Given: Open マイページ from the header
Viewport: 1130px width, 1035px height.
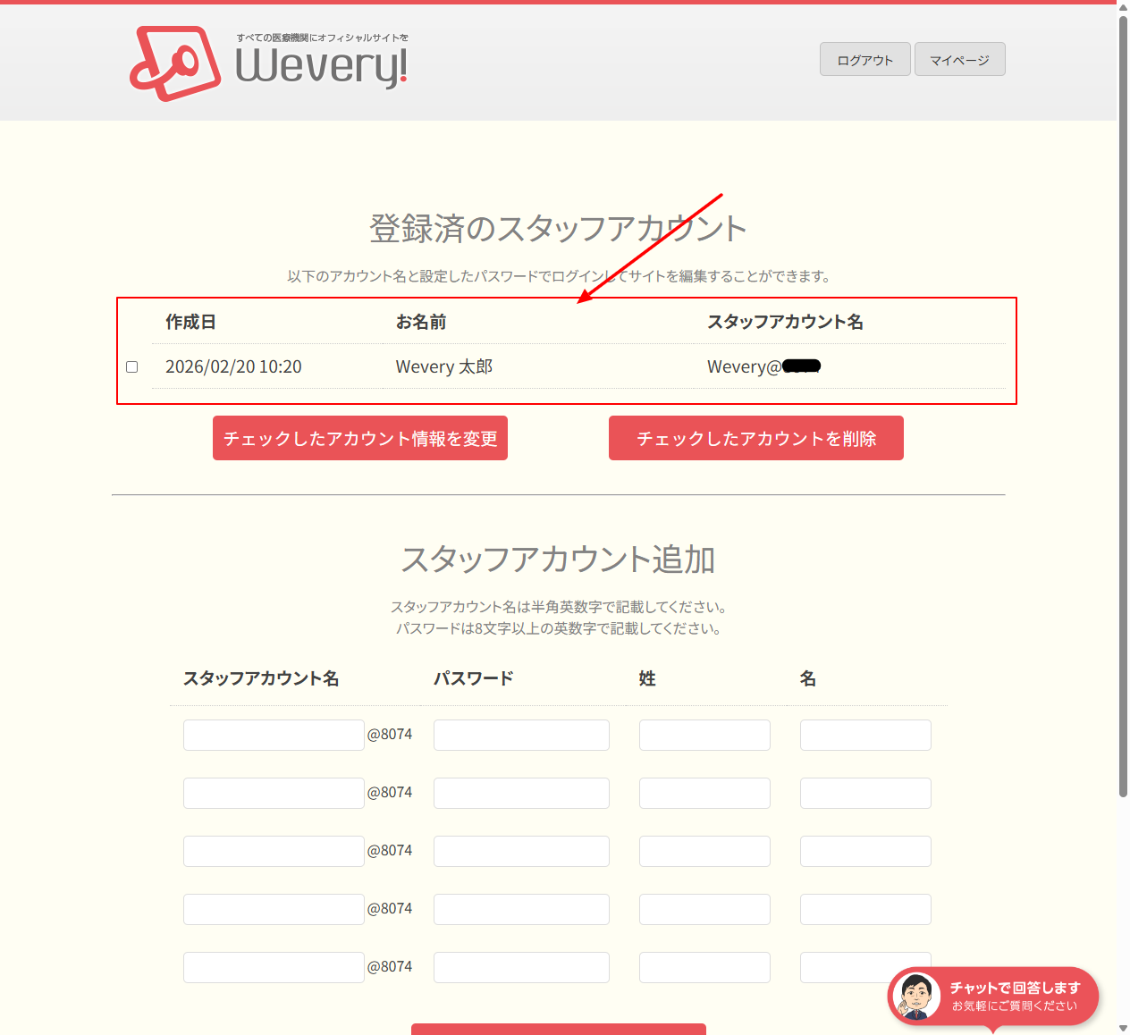Looking at the screenshot, I should tap(959, 60).
